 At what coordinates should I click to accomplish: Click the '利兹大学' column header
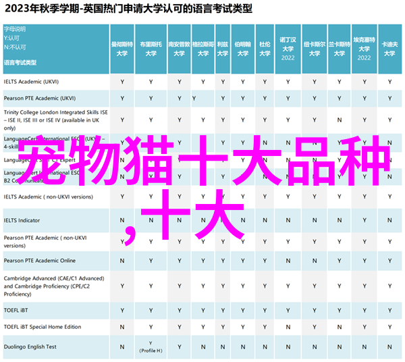[x=223, y=49]
